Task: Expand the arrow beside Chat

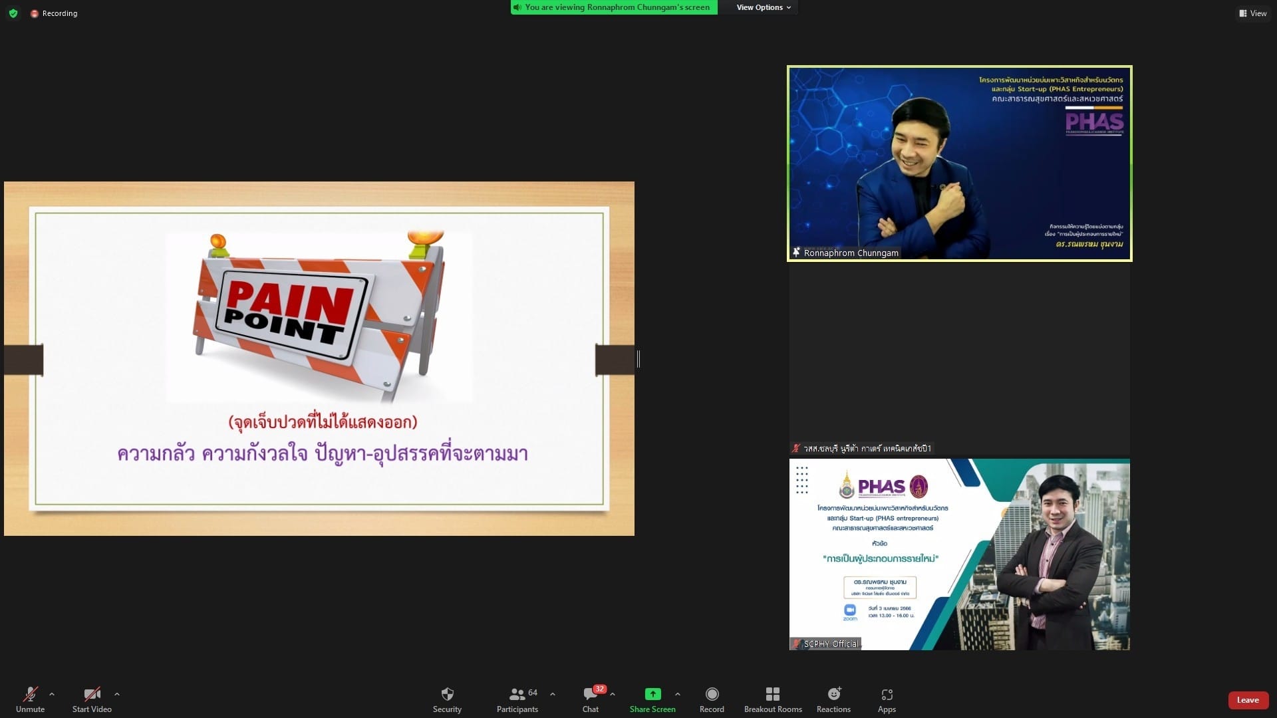Action: tap(613, 694)
